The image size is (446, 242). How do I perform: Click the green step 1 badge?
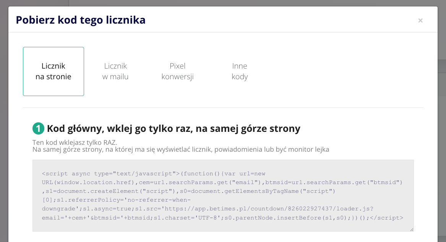pos(38,129)
